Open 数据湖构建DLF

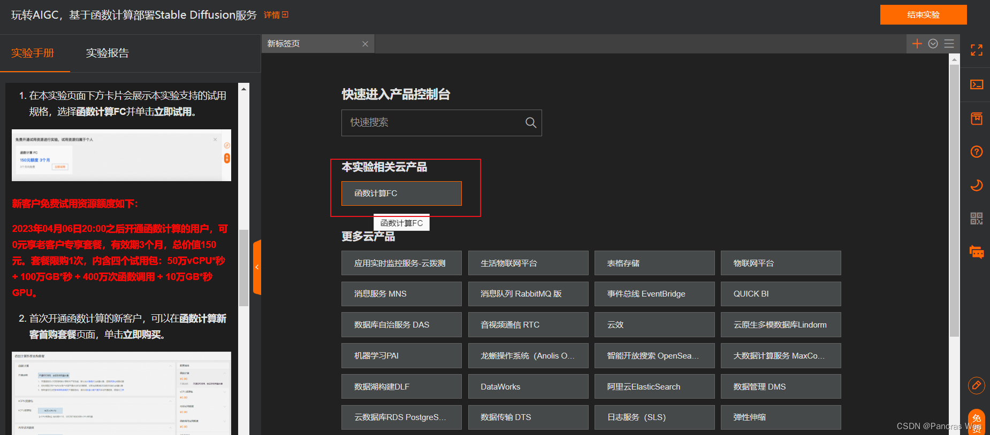[401, 386]
